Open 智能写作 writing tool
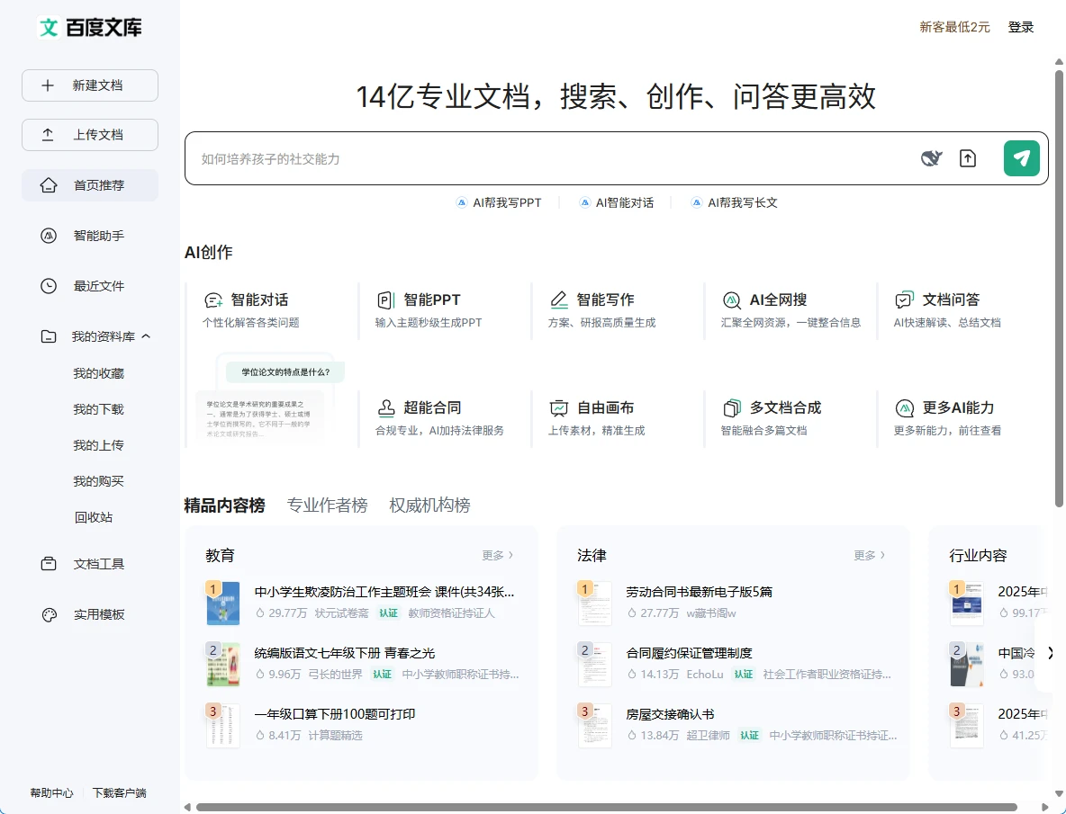This screenshot has width=1066, height=814. click(x=605, y=300)
